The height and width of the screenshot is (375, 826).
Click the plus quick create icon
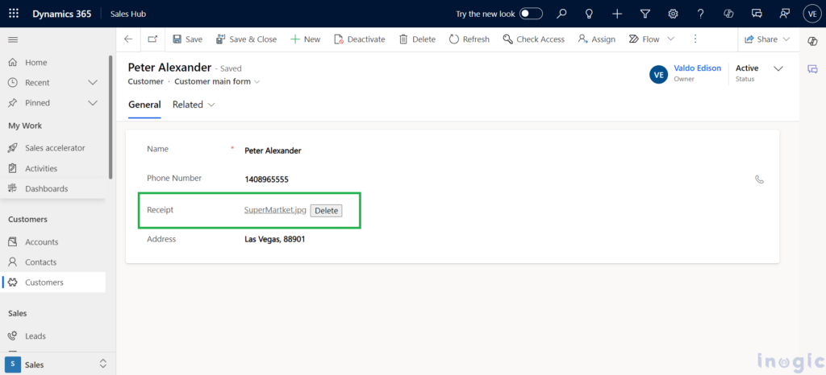(x=617, y=14)
